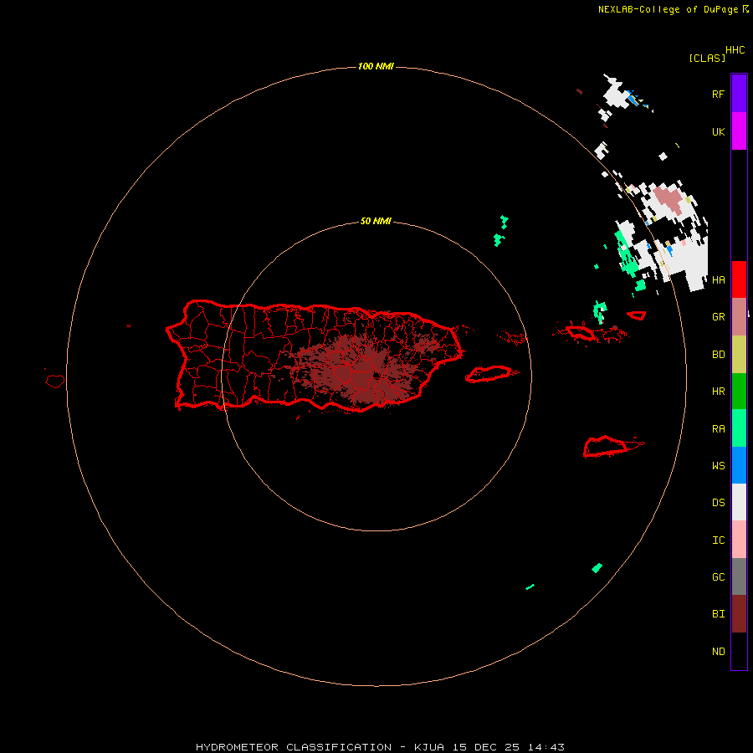Click the UK magenta legend swatch
753x753 pixels.
[739, 131]
